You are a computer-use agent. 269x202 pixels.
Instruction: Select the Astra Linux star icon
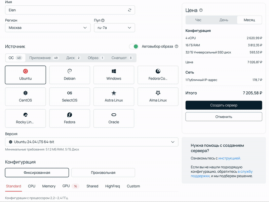114,93
